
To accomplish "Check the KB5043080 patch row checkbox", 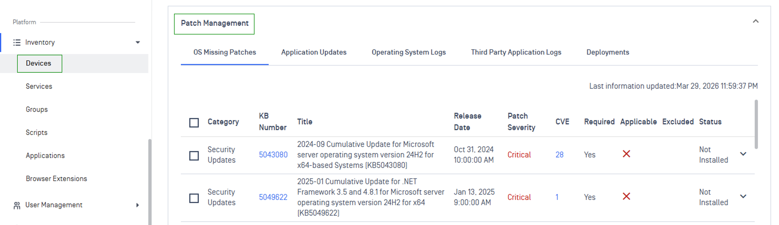I will (x=194, y=156).
